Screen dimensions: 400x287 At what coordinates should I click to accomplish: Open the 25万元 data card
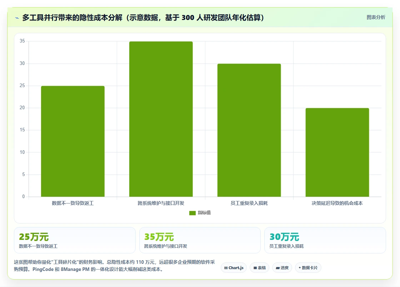click(75, 240)
